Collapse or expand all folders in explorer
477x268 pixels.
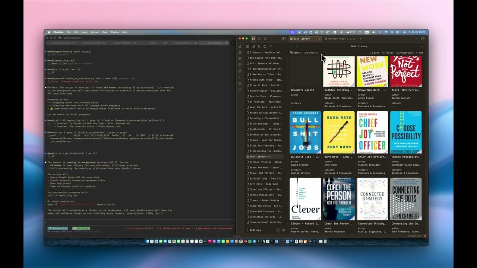[x=271, y=47]
